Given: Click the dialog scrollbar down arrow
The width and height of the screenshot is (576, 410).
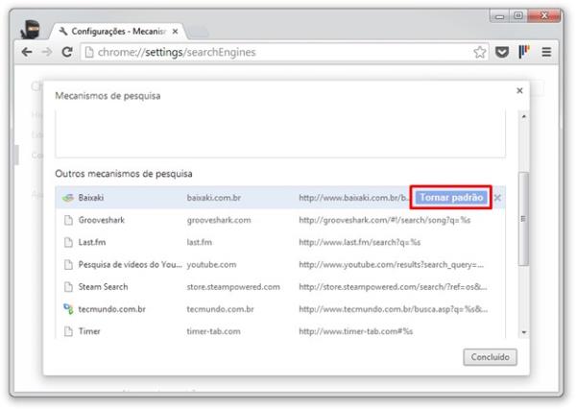Looking at the screenshot, I should (524, 332).
